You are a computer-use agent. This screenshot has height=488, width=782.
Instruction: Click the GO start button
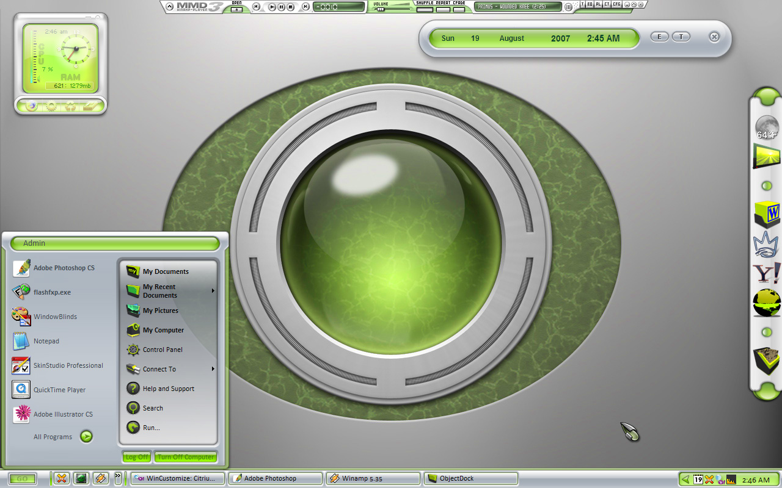tap(22, 479)
